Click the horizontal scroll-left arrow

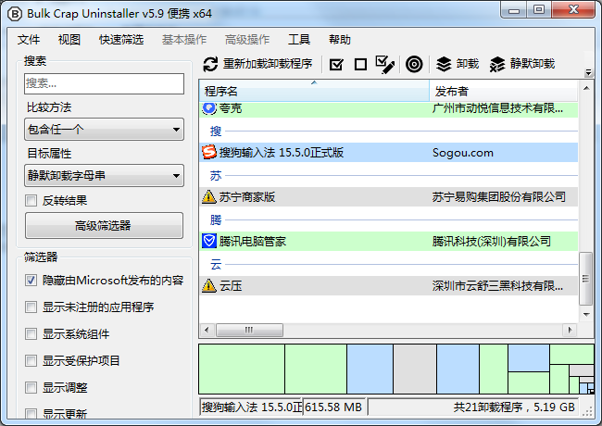[x=207, y=330]
